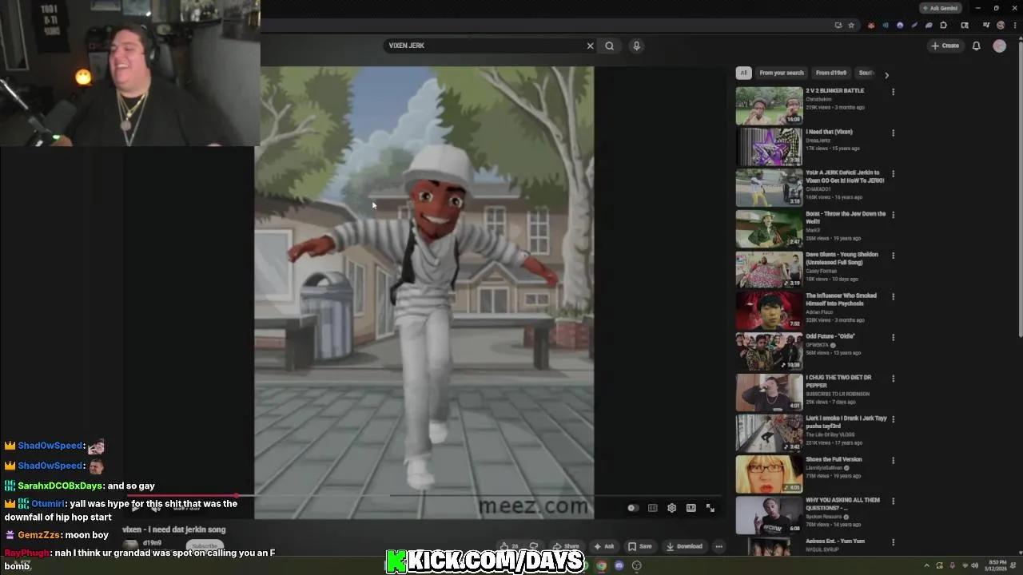Show more filter chips with right arrow
This screenshot has height=575, width=1023.
point(886,74)
